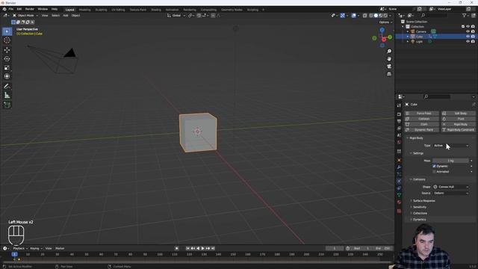Open the Global orientation dropdown
The width and height of the screenshot is (478, 269).
click(176, 15)
